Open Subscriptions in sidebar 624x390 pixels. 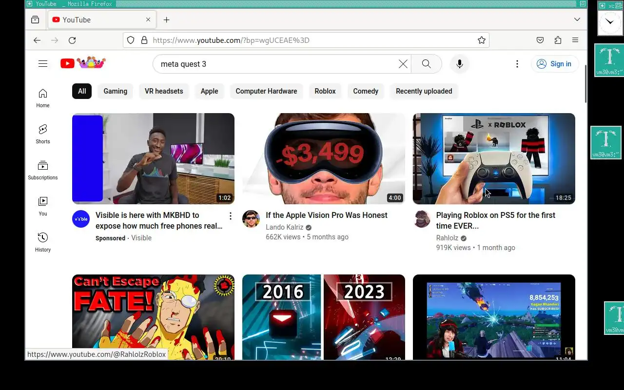point(43,170)
